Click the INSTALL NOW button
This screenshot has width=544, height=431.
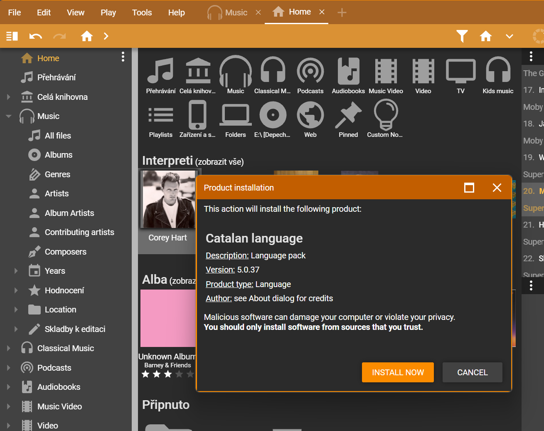[398, 372]
